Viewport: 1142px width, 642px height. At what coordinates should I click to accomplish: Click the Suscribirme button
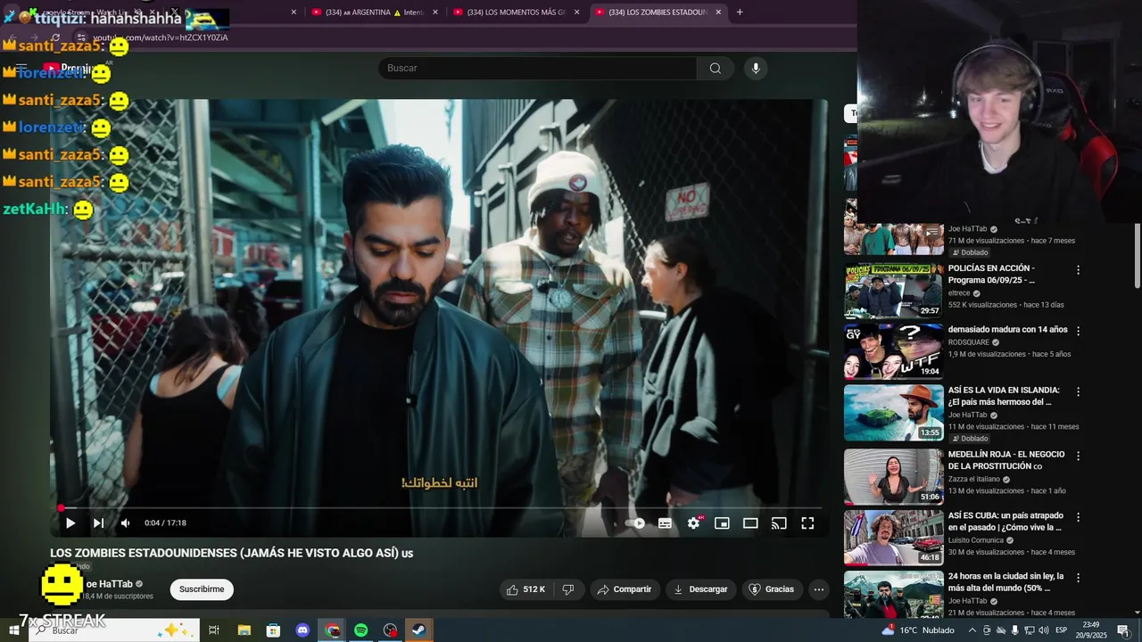[x=202, y=589]
